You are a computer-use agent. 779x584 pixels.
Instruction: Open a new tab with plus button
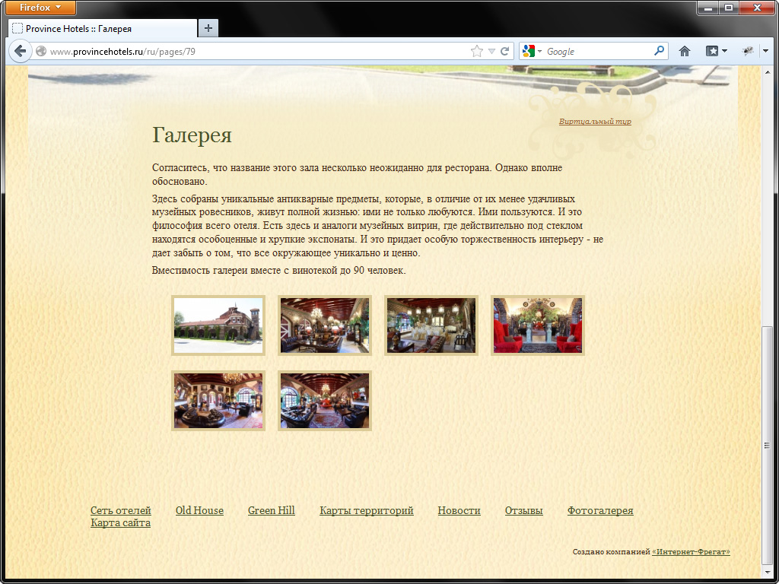pos(208,28)
